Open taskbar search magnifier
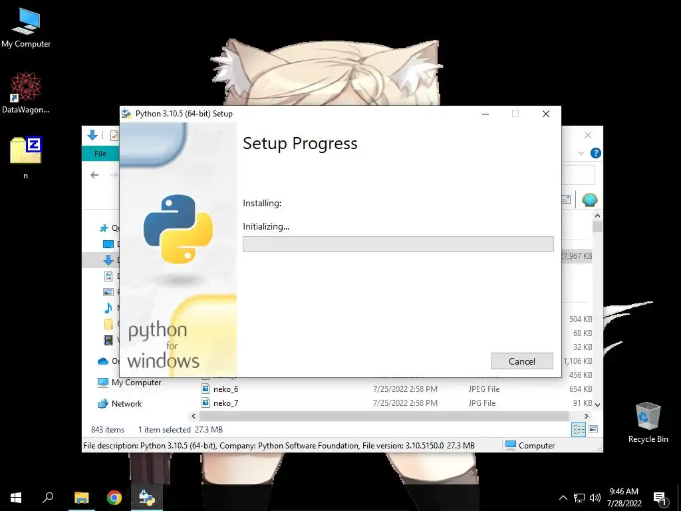 [x=48, y=498]
